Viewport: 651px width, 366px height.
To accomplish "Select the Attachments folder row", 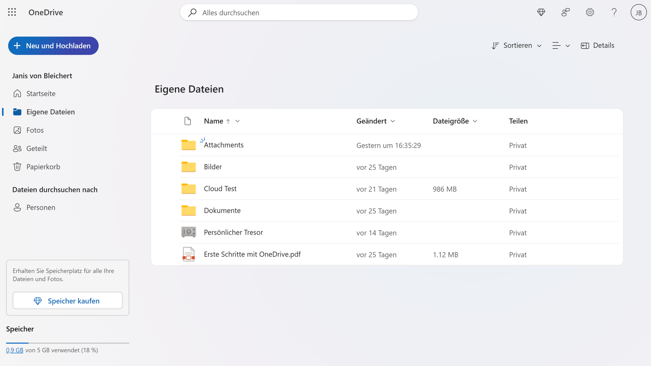I will pyautogui.click(x=223, y=145).
